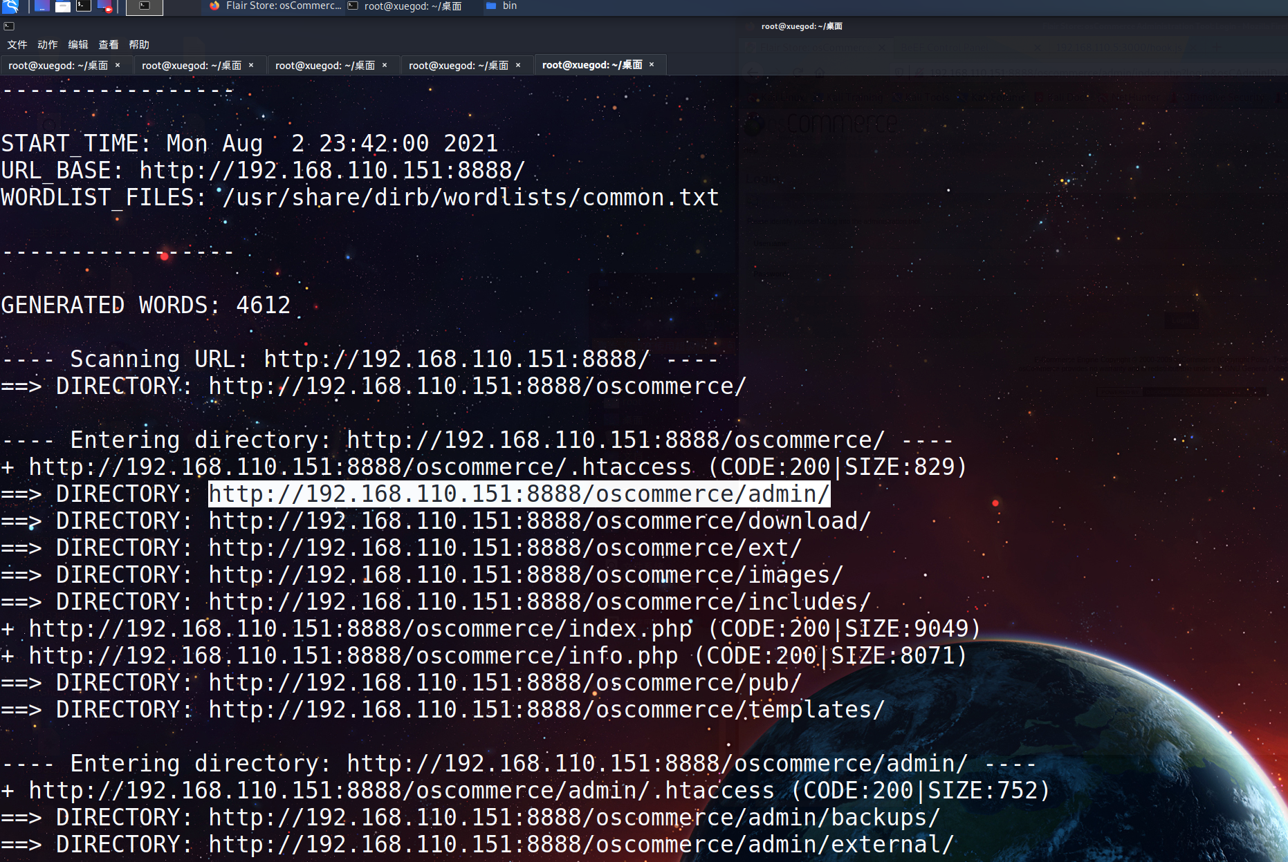This screenshot has width=1288, height=862.
Task: Open the 帮助 menu
Action: pyautogui.click(x=139, y=45)
